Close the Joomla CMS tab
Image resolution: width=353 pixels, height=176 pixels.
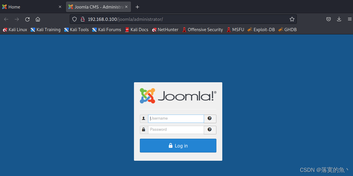click(x=127, y=7)
